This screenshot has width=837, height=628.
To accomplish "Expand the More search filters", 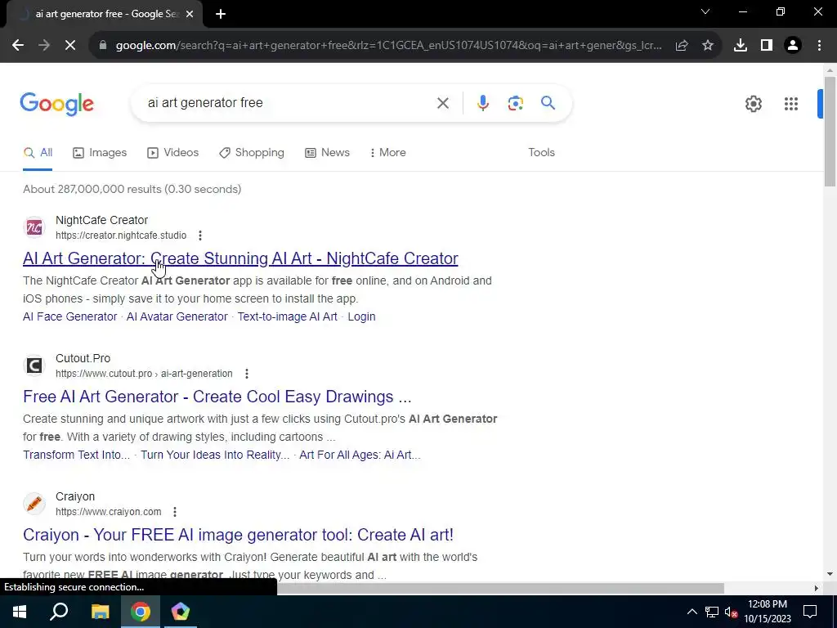I will coord(387,153).
